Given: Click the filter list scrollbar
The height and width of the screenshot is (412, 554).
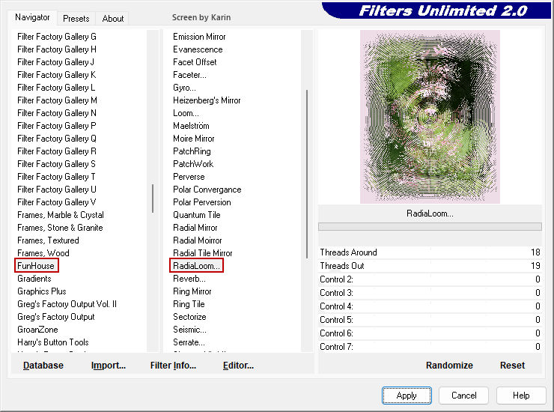Looking at the screenshot, I should (x=307, y=172).
